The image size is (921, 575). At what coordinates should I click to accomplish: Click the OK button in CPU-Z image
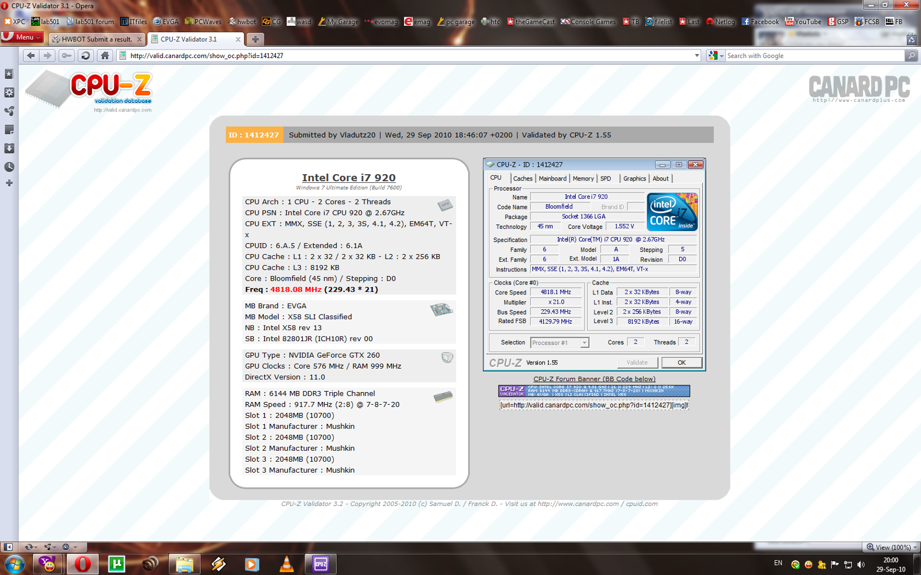(x=682, y=363)
